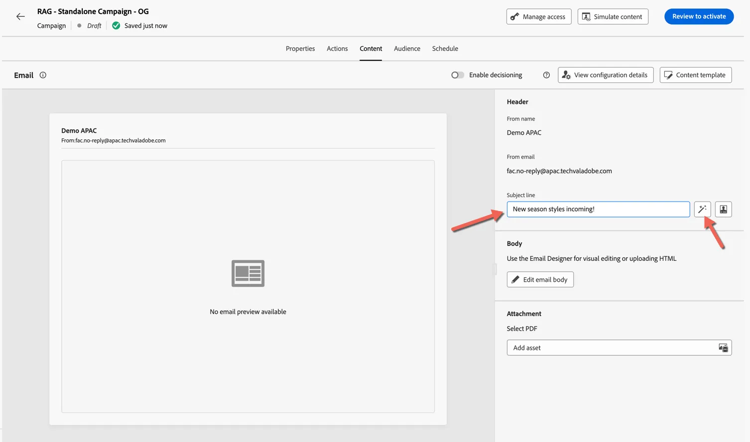The width and height of the screenshot is (750, 442).
Task: Select the Content tab
Action: click(371, 49)
